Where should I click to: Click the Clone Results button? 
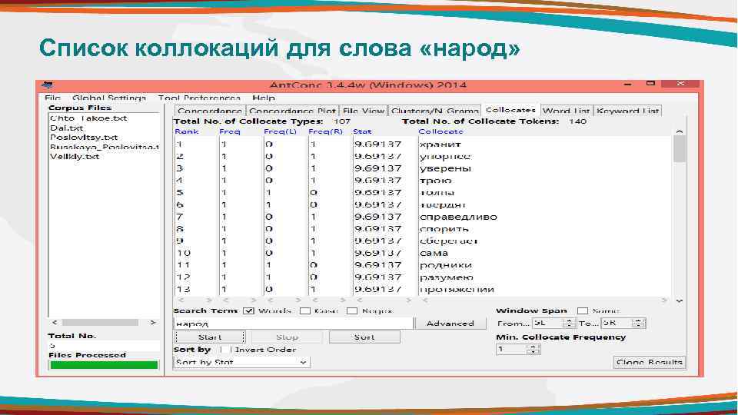(650, 362)
